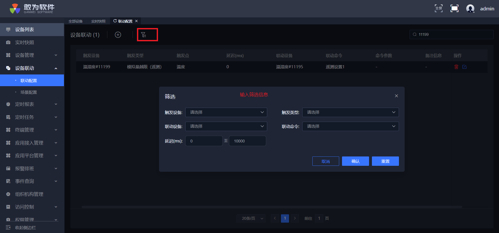This screenshot has width=499, height=233.
Task: Delete the 温湿度#11199 linkage row
Action: tap(456, 67)
